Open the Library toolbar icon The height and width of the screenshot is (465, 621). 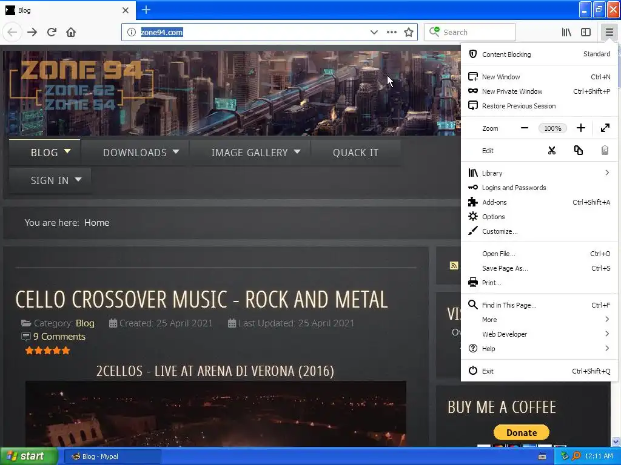(566, 32)
